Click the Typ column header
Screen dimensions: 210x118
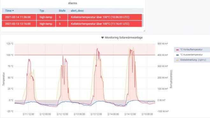pos(42,11)
